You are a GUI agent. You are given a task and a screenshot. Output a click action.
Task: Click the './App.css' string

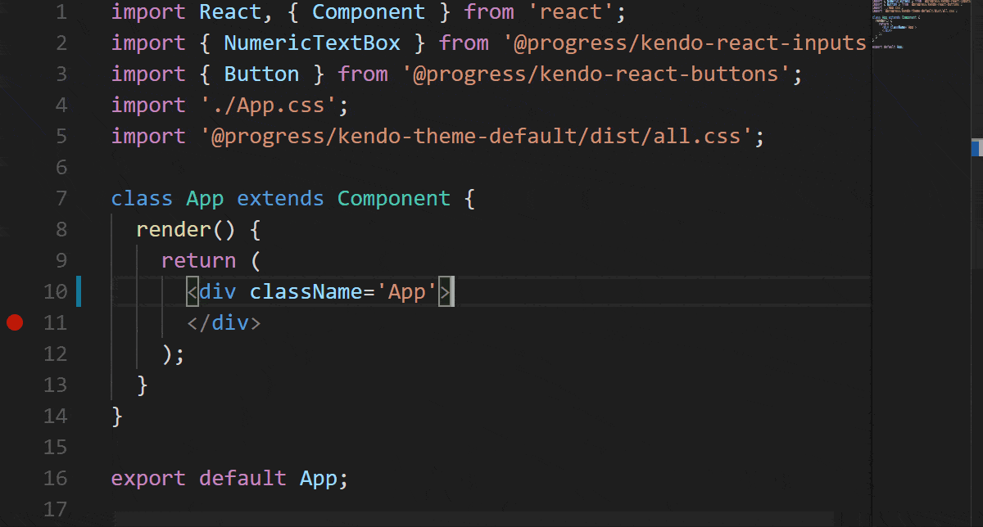(269, 106)
